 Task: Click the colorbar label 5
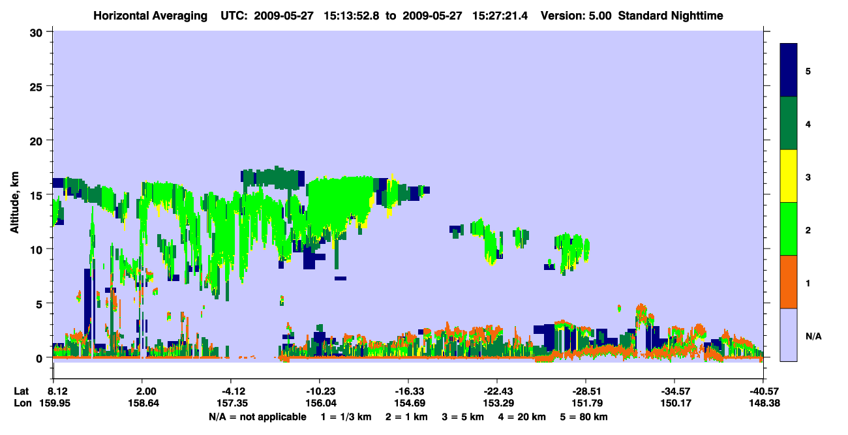[808, 70]
